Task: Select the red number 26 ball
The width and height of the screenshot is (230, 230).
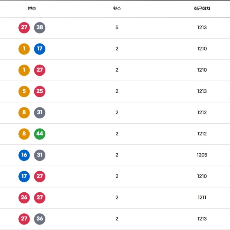Action: [x=24, y=198]
